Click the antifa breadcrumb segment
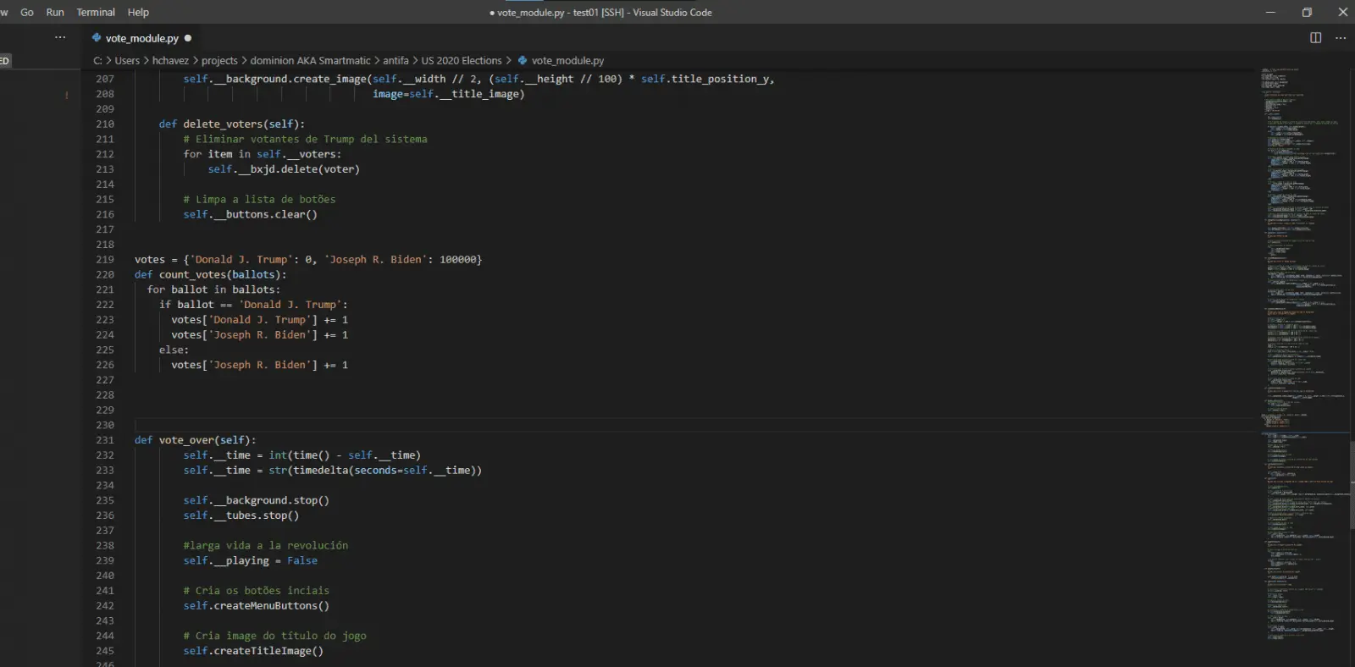1355x667 pixels. [395, 61]
